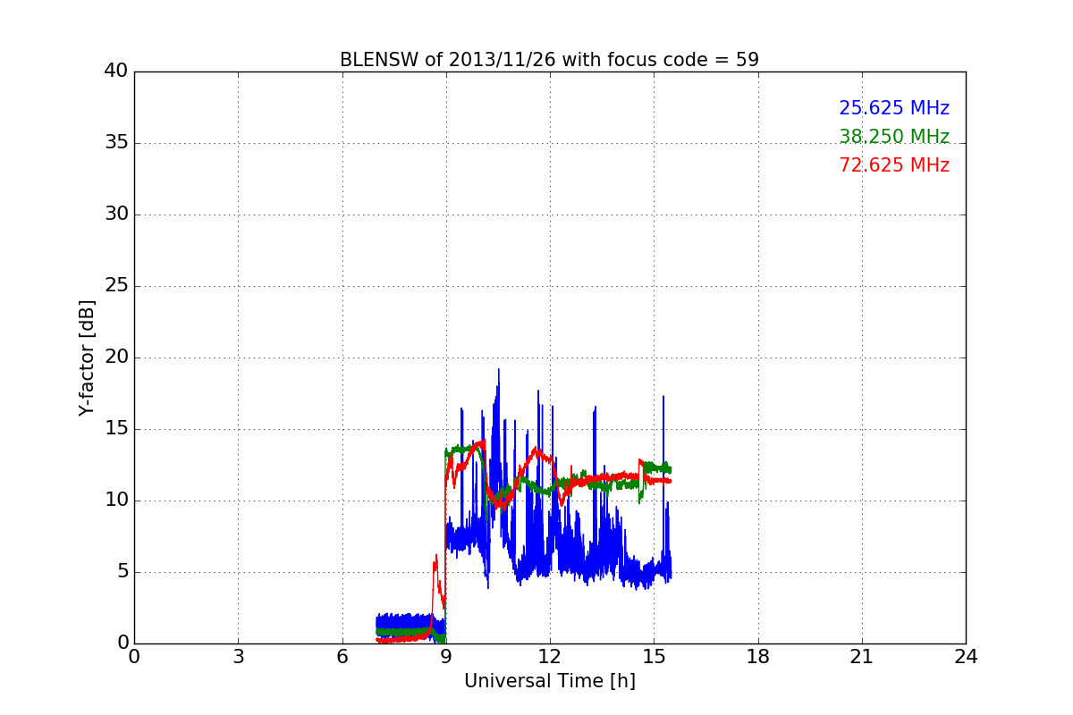Click y-axis tick label '15'
This screenshot has width=1073, height=715.
click(x=116, y=429)
